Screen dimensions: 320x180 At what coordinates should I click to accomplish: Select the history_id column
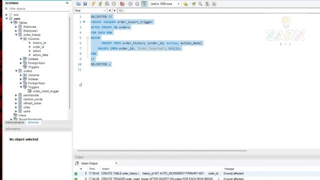[39, 43]
